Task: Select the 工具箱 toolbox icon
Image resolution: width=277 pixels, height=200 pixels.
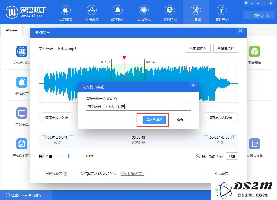Action: click(x=196, y=10)
